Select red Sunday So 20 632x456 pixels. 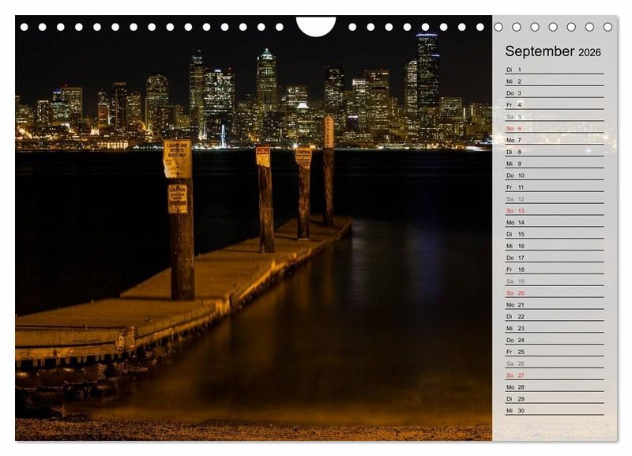tap(554, 293)
